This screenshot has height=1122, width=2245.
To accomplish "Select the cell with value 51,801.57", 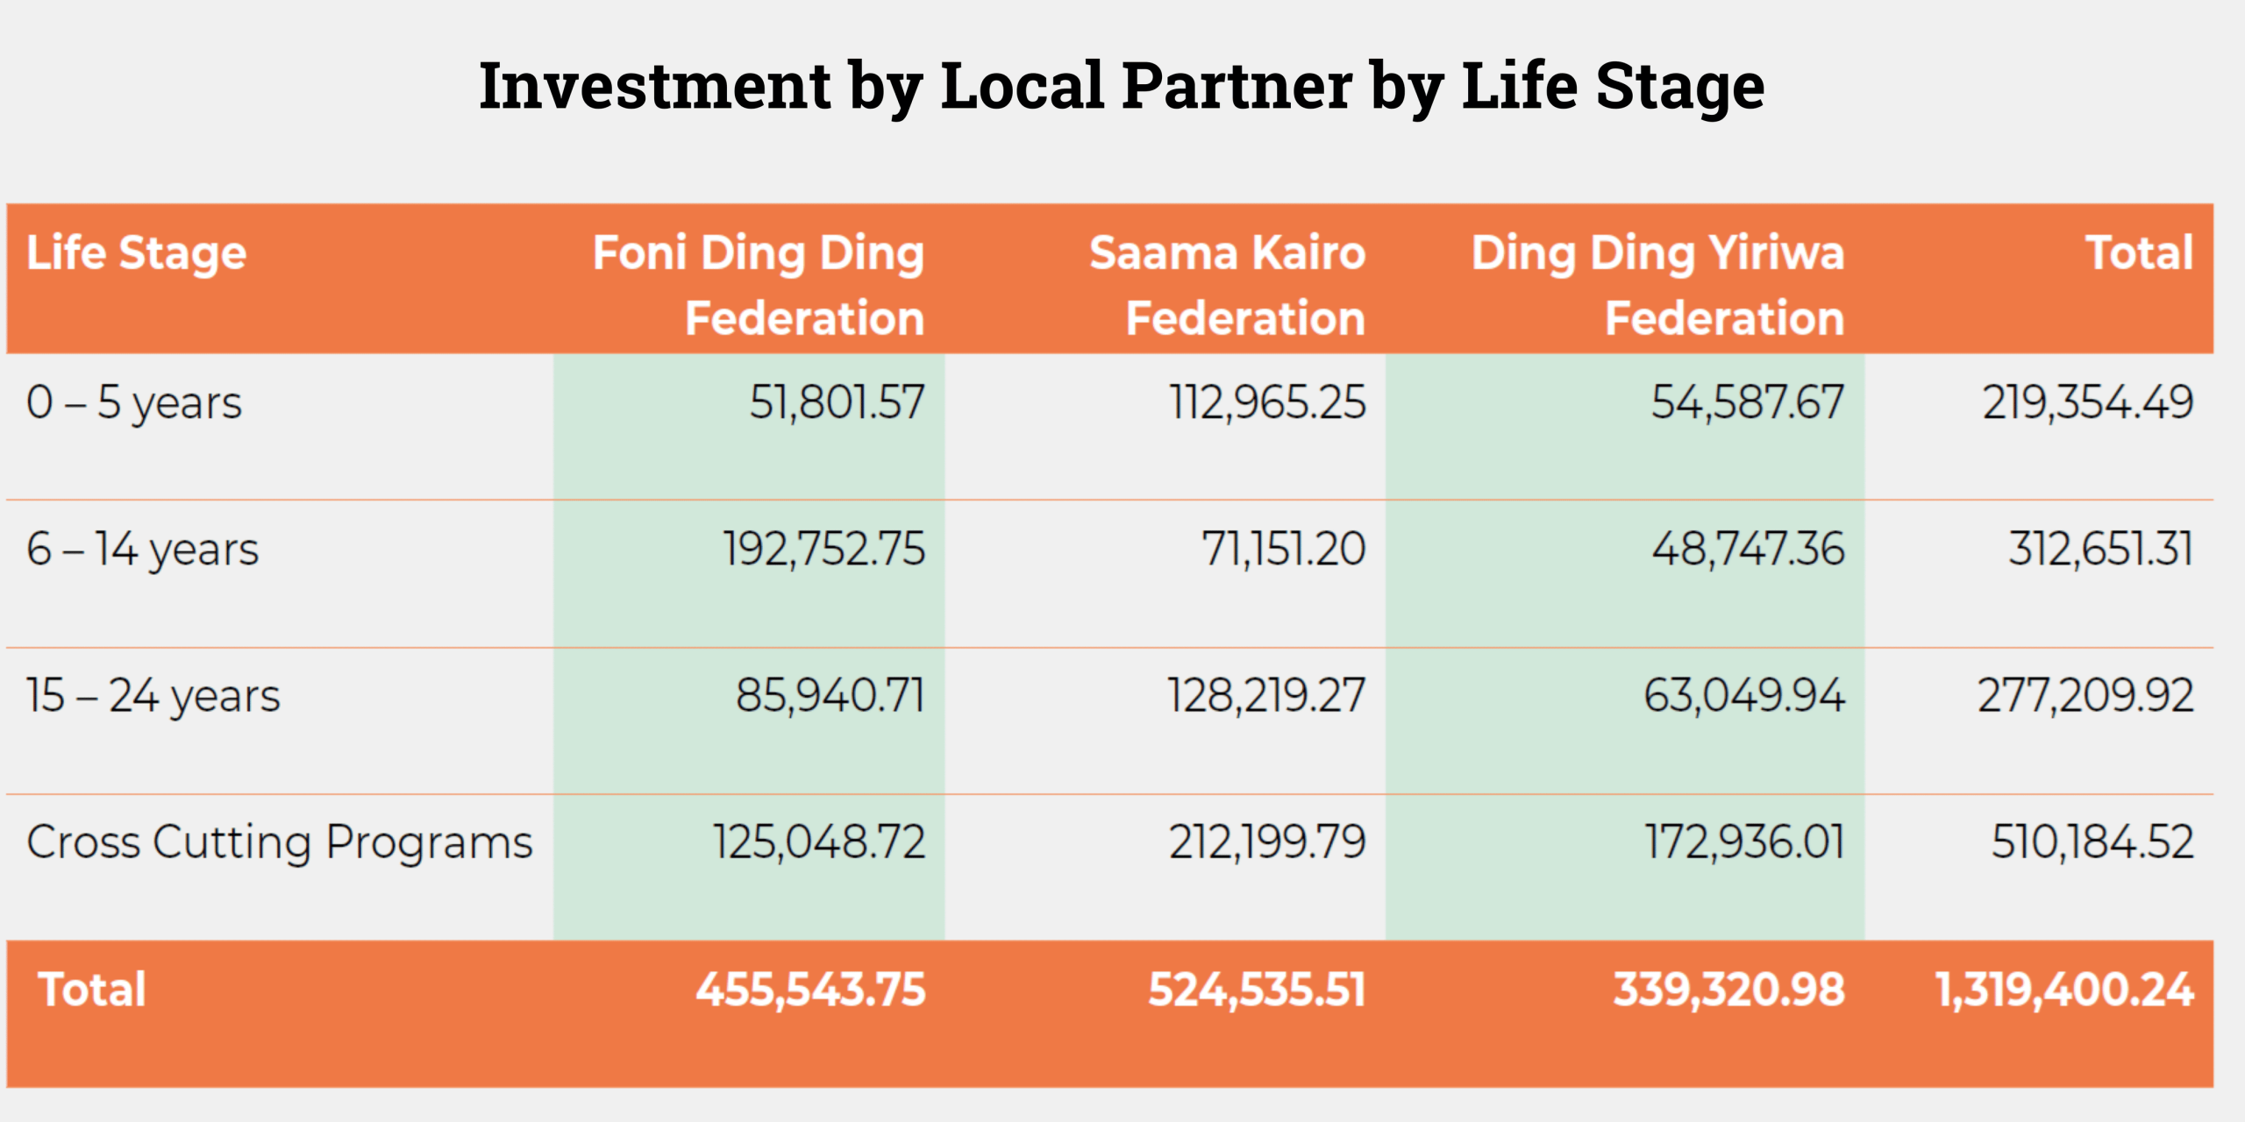I will pos(837,403).
